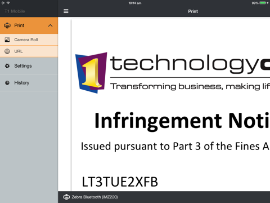Image resolution: width=270 pixels, height=203 pixels.
Task: Choose the URL print option
Action: (x=29, y=51)
